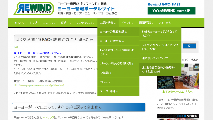
Task: Click the ヨーヨー情報ポータルサイト site title
Action: (x=86, y=9)
